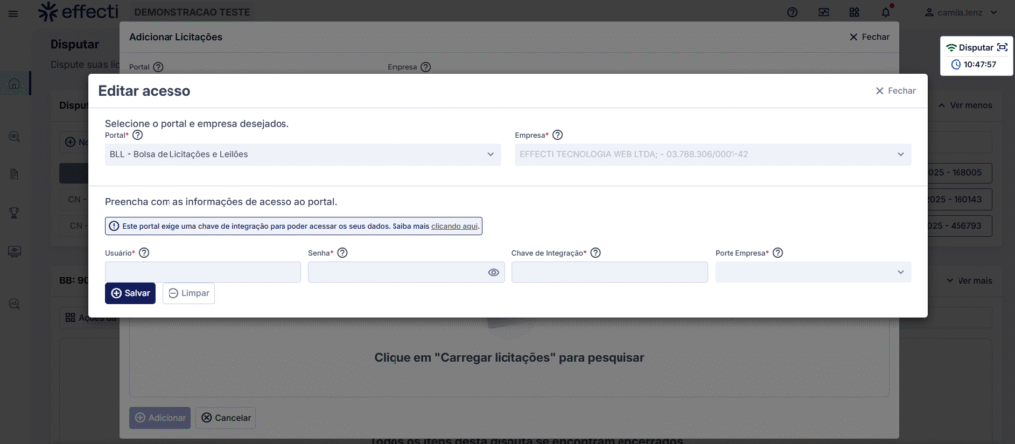Follow the "clicando aqui" link

[x=455, y=226]
